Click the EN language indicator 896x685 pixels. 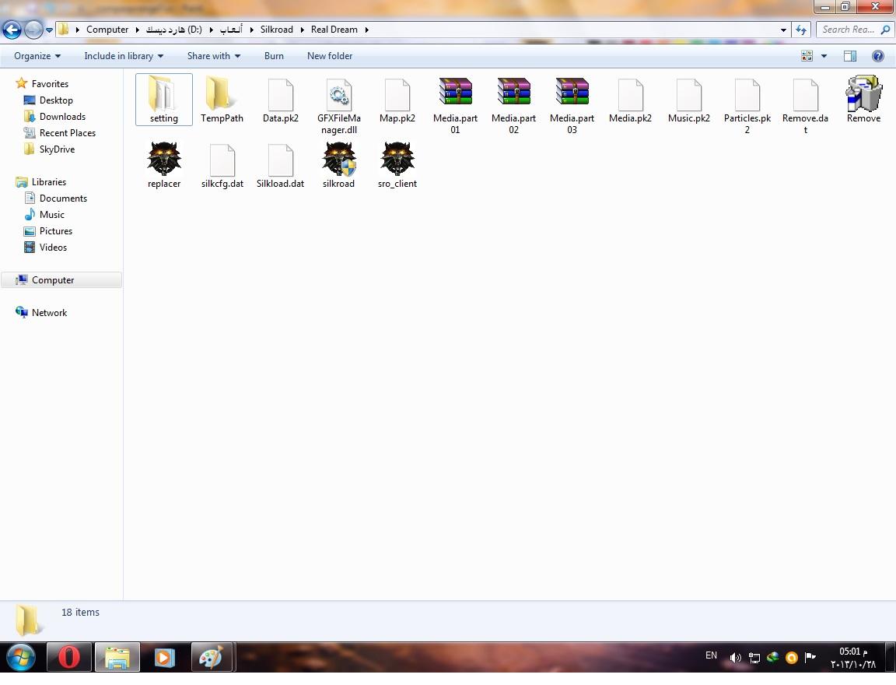711,656
